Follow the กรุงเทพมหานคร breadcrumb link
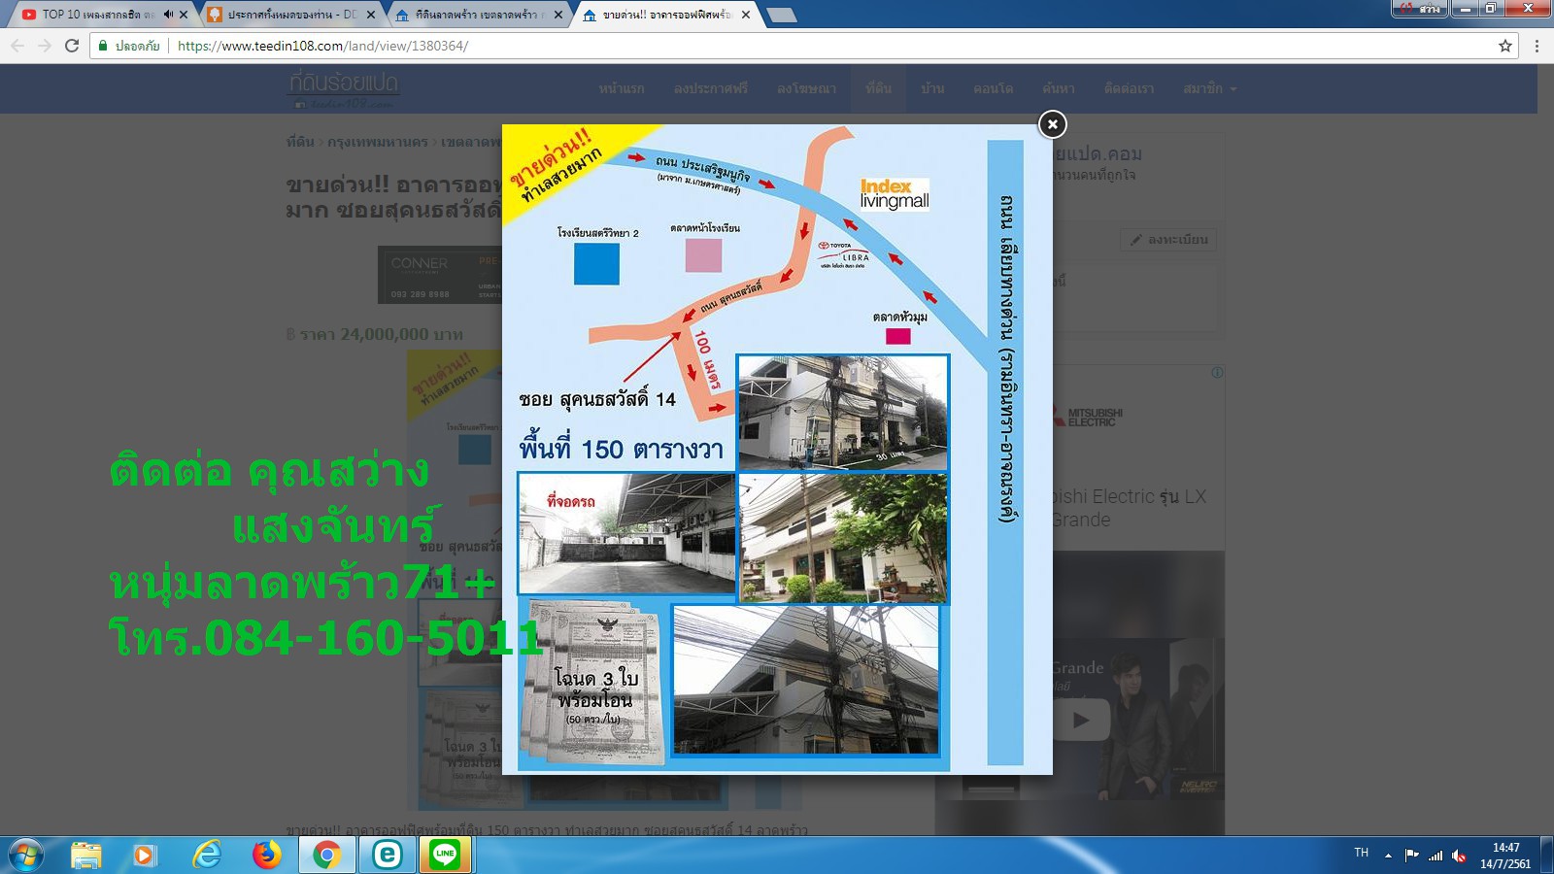1554x874 pixels. click(x=377, y=142)
